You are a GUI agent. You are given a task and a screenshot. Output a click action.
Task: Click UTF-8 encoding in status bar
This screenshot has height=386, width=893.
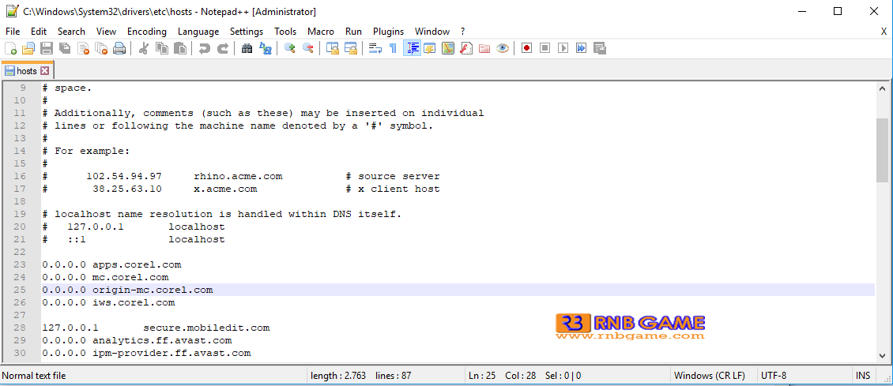[x=774, y=376]
